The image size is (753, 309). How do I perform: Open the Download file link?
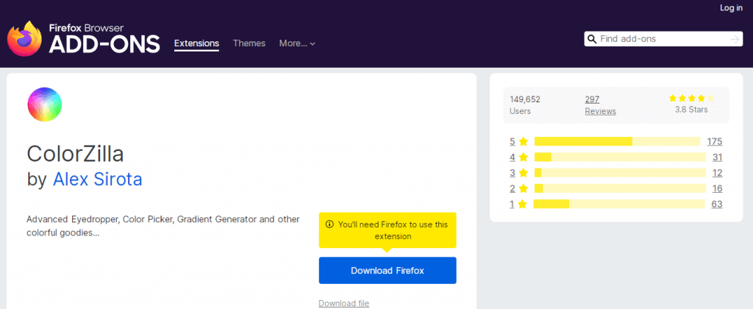tap(344, 303)
